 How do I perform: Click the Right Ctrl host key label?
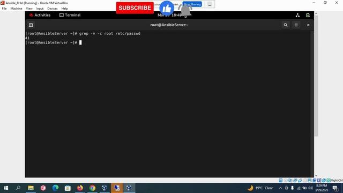point(337,180)
